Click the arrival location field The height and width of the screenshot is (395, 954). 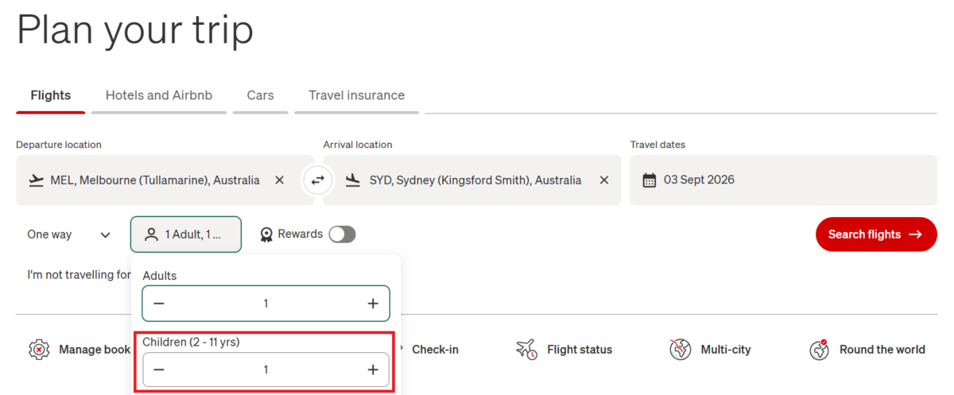tap(472, 180)
